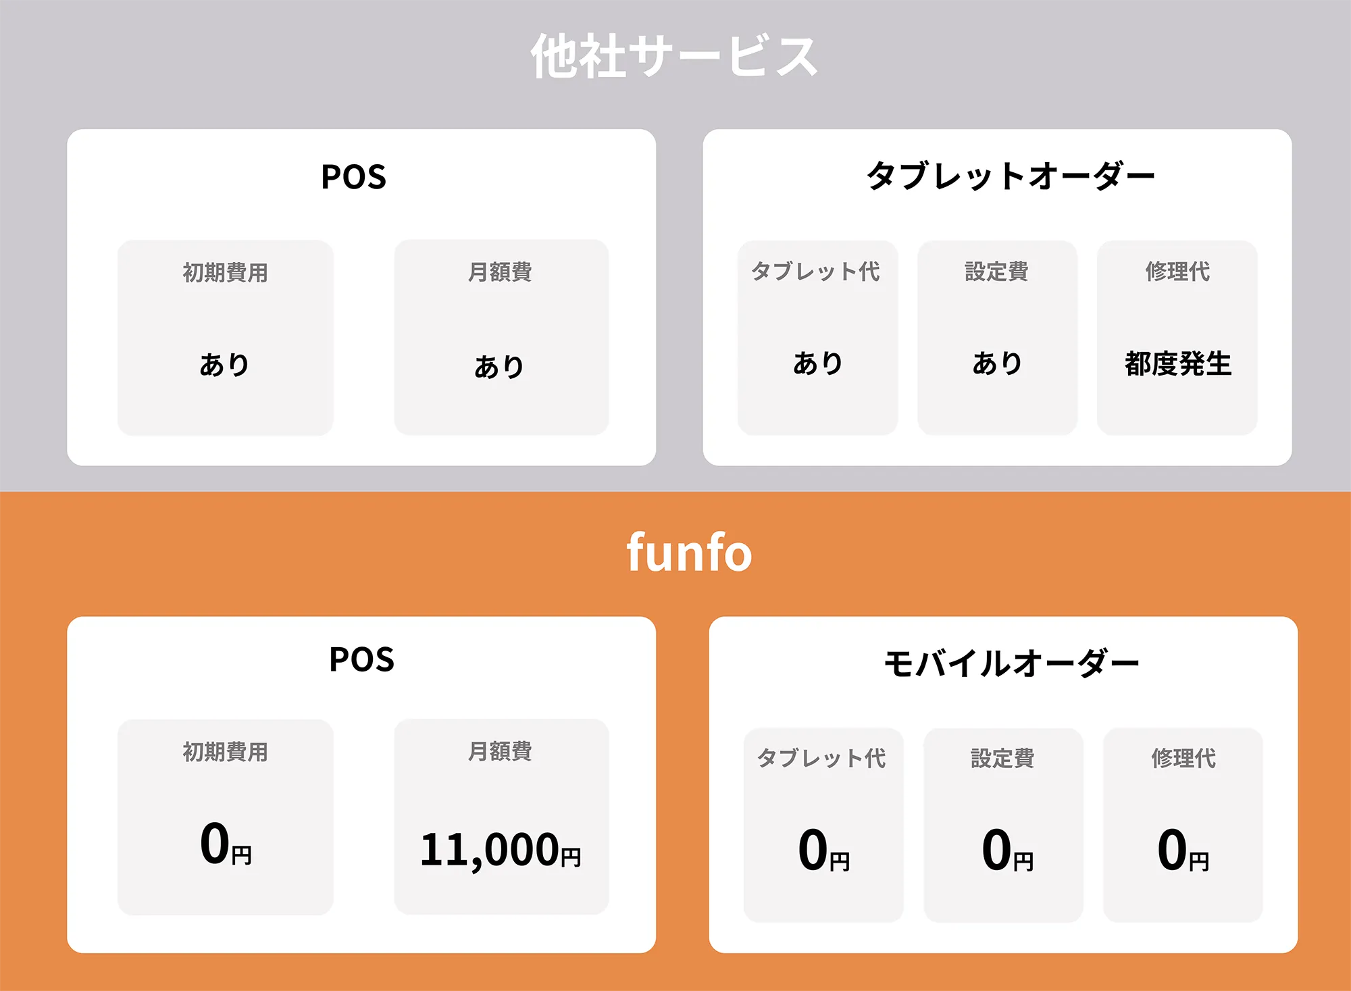Click the 設定費 label in モバイルオーダー card
This screenshot has height=991, width=1351.
tap(1002, 758)
